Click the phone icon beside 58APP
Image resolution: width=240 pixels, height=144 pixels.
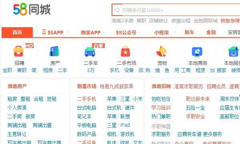coord(44,32)
